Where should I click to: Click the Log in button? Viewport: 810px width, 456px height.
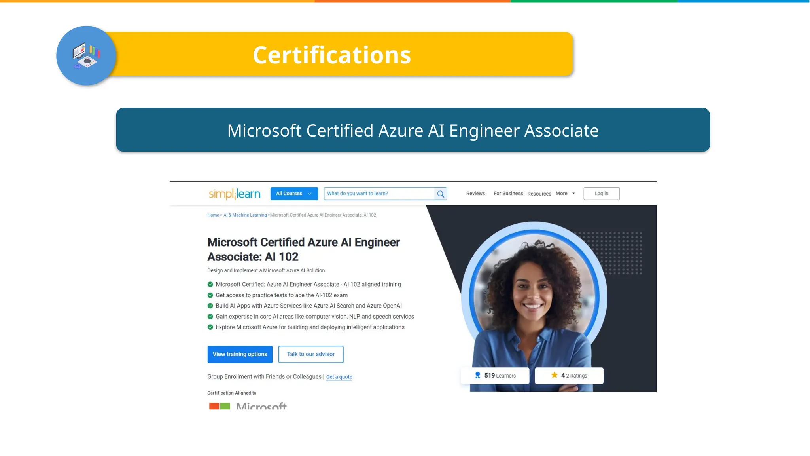(602, 194)
